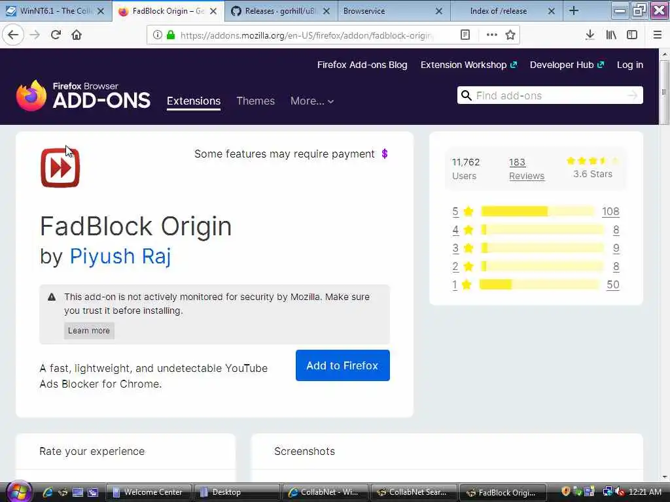Viewport: 670px width, 502px height.
Task: Open the Downloads arrow in toolbar
Action: pyautogui.click(x=590, y=35)
